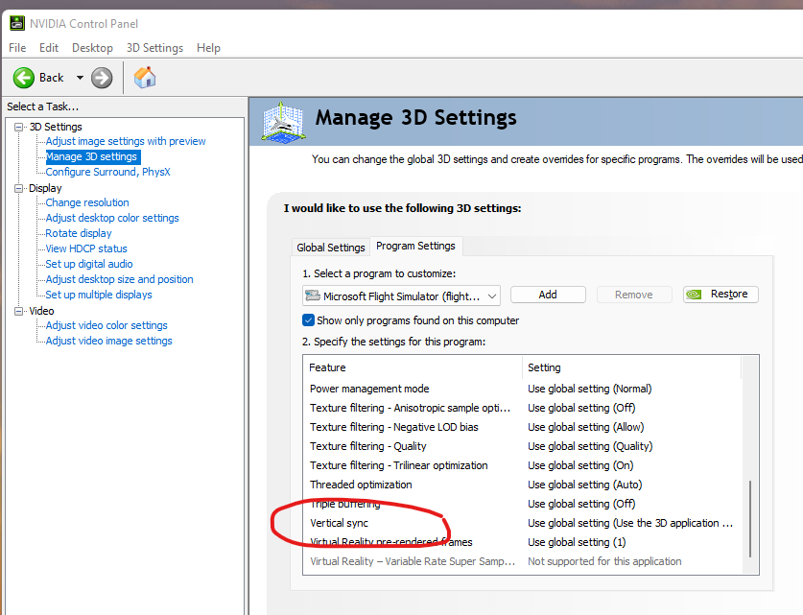Click the Triple buffering setting value (Off)

[x=581, y=504]
